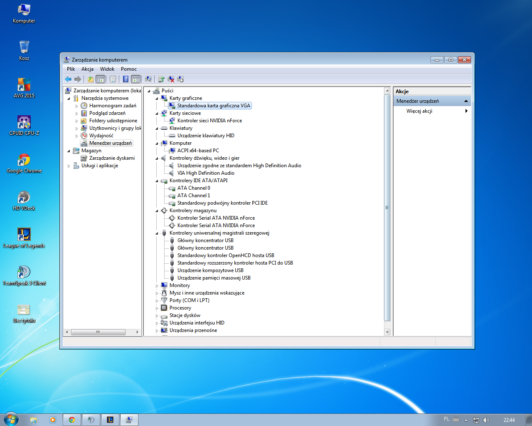The image size is (532, 426).
Task: Select VIA High Definition Audio device
Action: pyautogui.click(x=206, y=173)
